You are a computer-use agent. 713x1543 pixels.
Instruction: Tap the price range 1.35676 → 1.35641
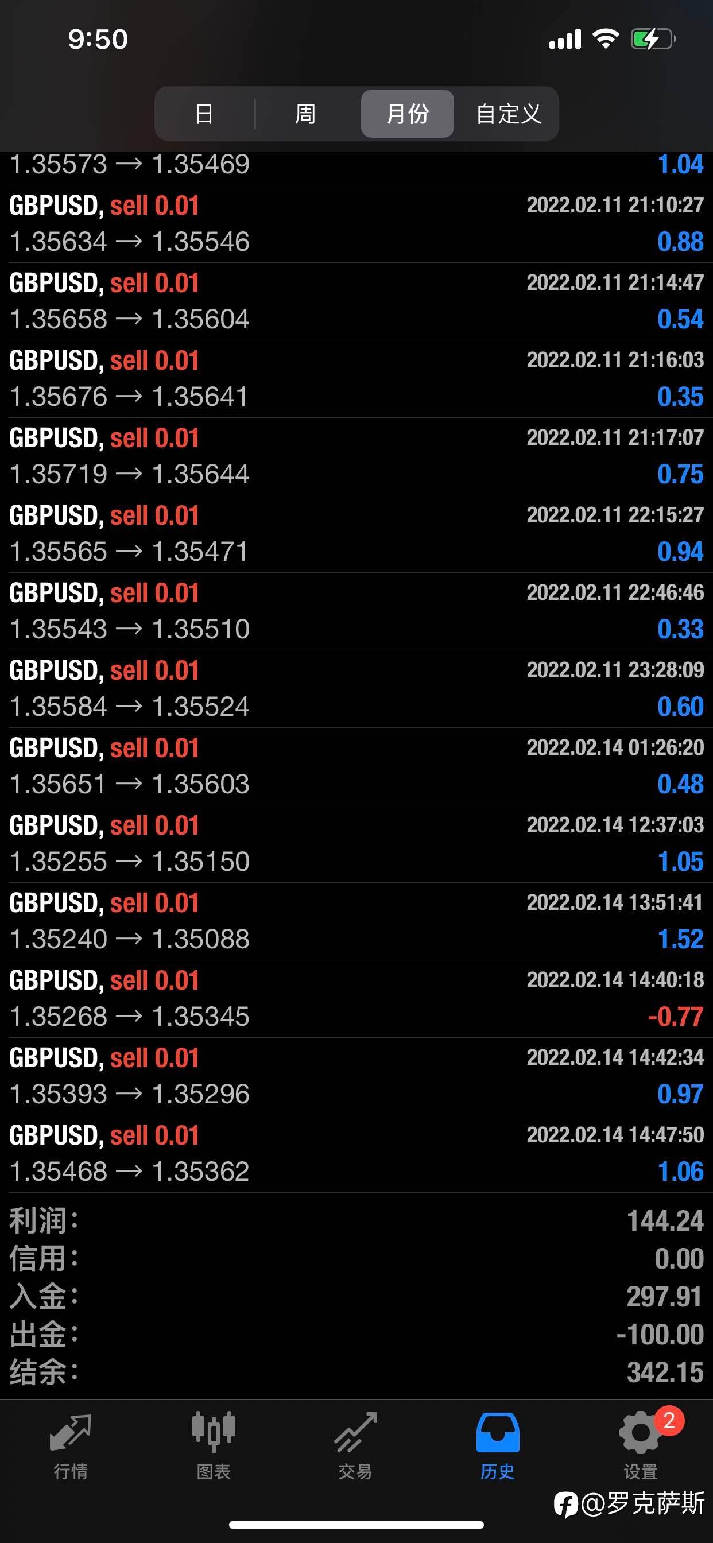pyautogui.click(x=129, y=397)
